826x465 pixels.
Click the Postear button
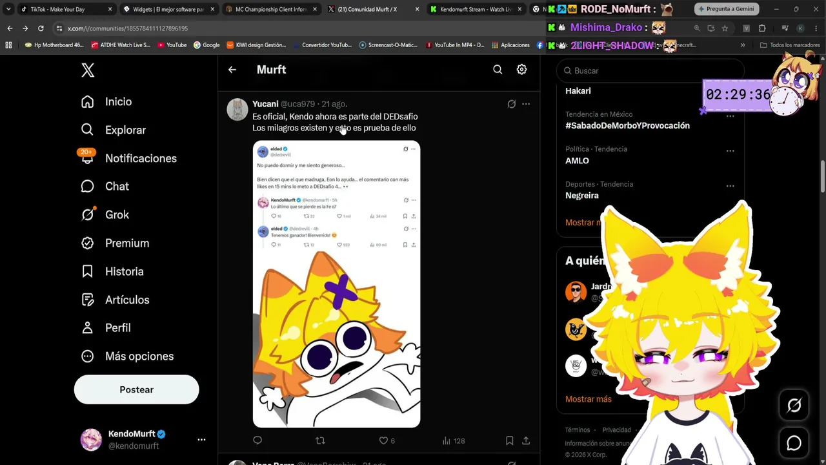(137, 389)
